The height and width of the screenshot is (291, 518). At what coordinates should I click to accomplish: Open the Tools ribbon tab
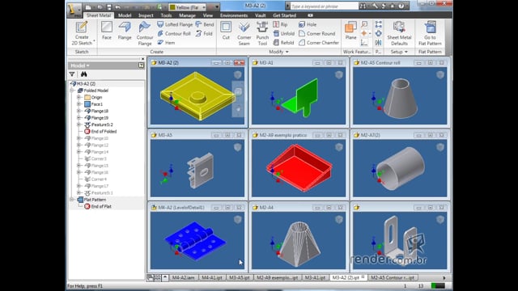coord(166,15)
